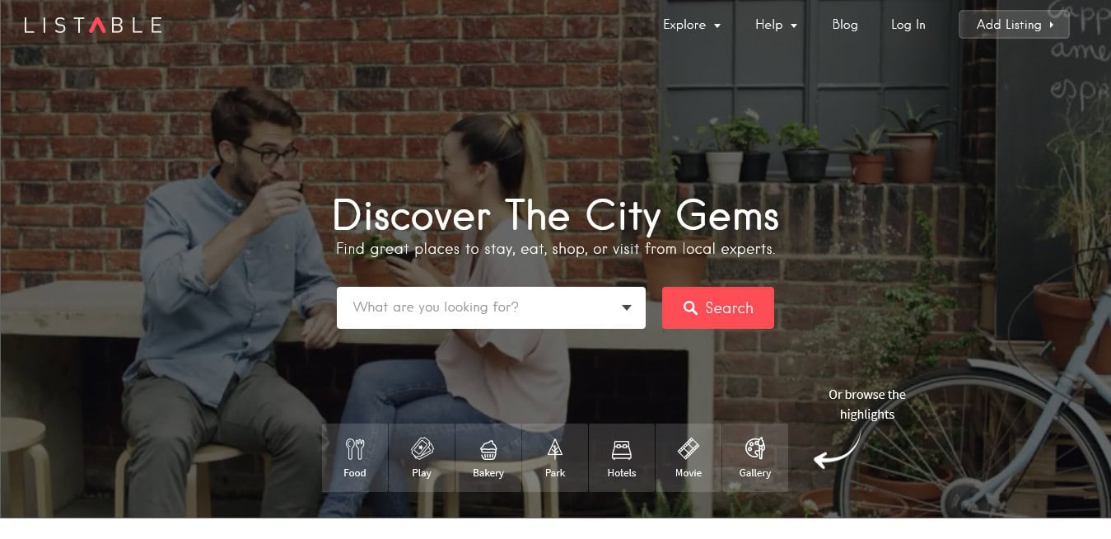Select the Play tickets icon

[x=422, y=449]
